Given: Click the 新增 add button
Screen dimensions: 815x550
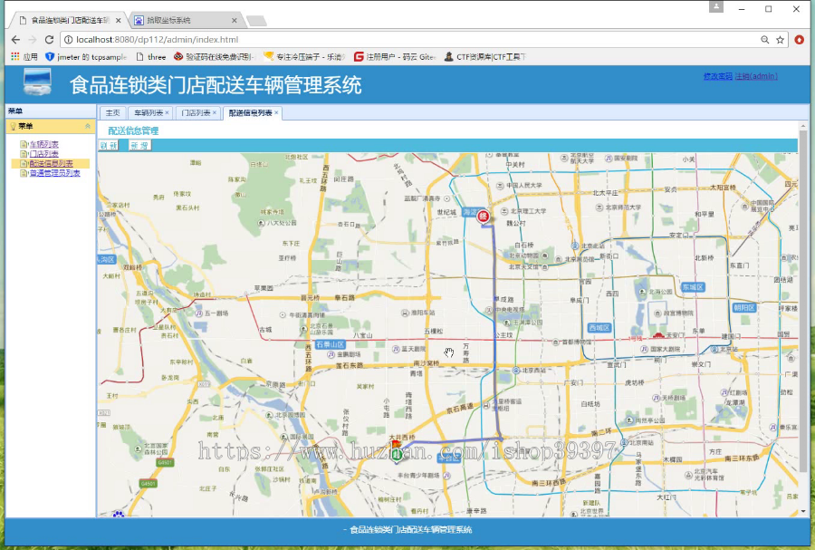Looking at the screenshot, I should coord(139,146).
